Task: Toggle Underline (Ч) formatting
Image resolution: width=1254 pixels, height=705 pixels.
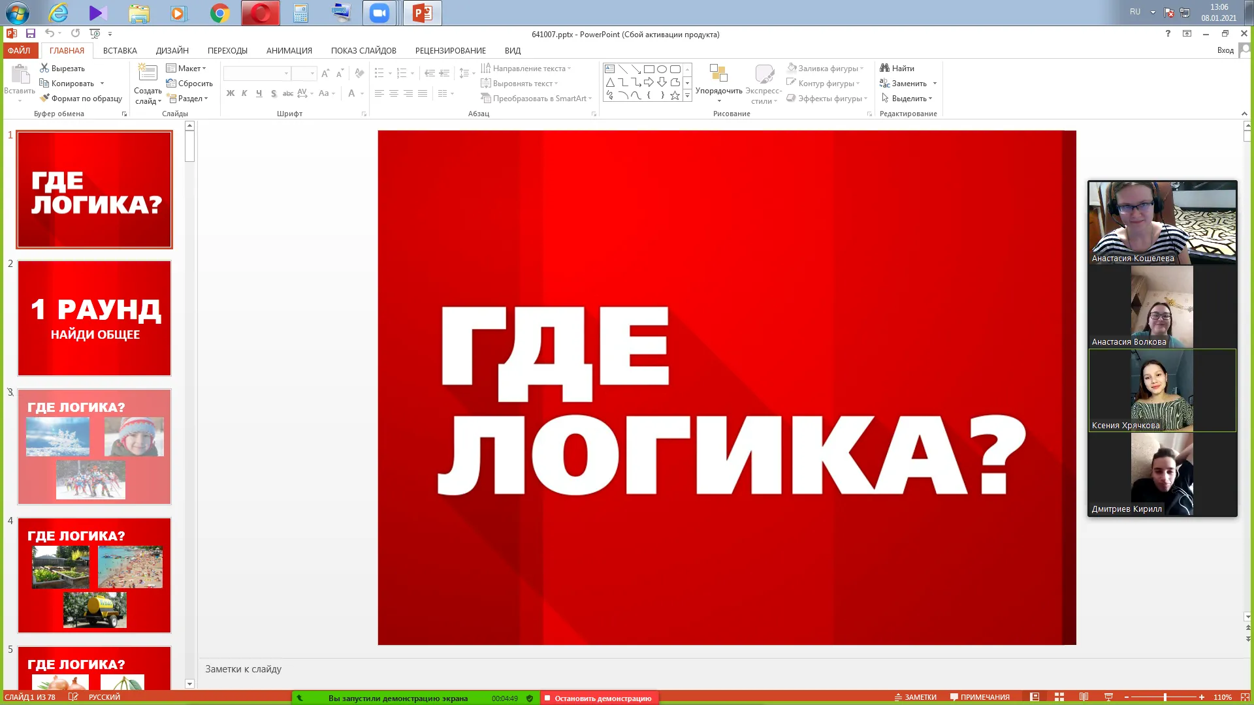Action: pyautogui.click(x=259, y=93)
